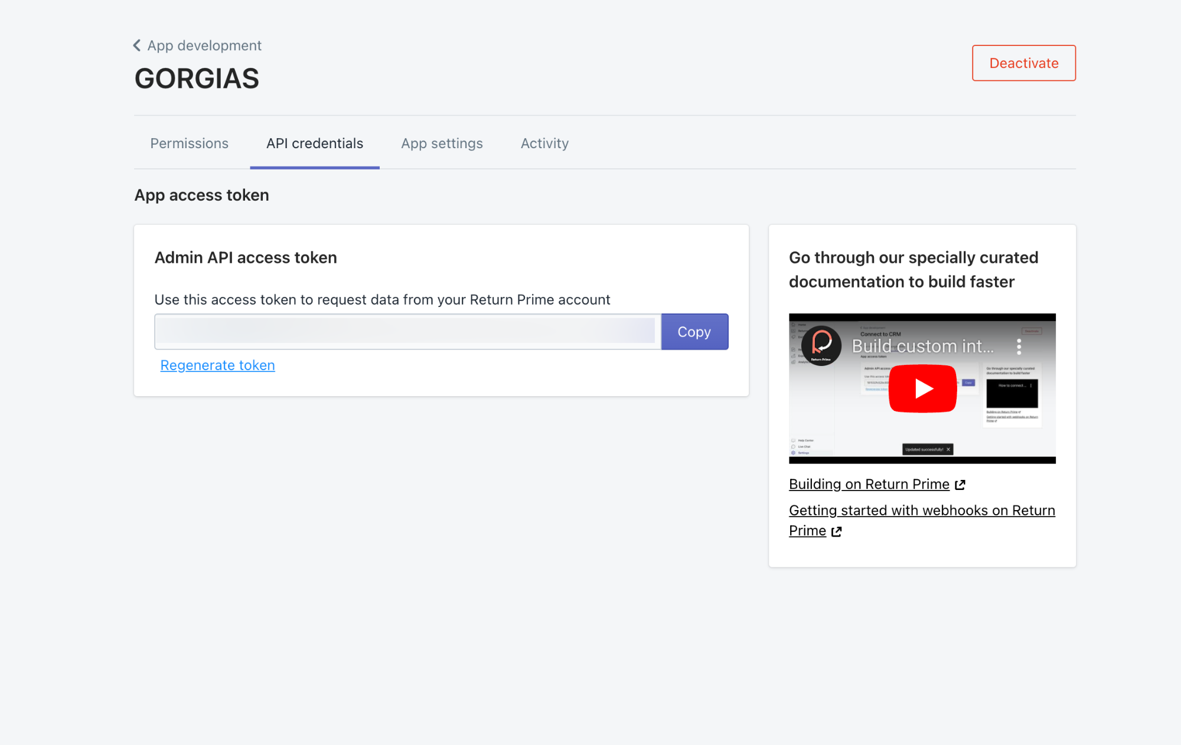Click inside the access token field
1181x745 pixels.
pyautogui.click(x=407, y=332)
